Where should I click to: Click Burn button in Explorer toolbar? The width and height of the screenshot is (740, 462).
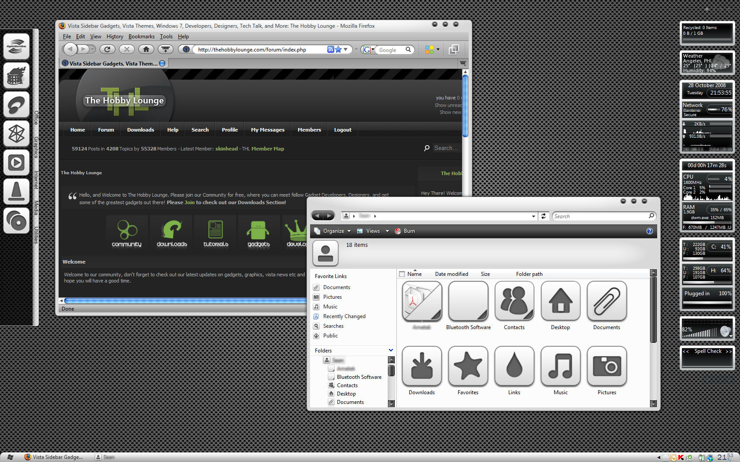(x=405, y=231)
